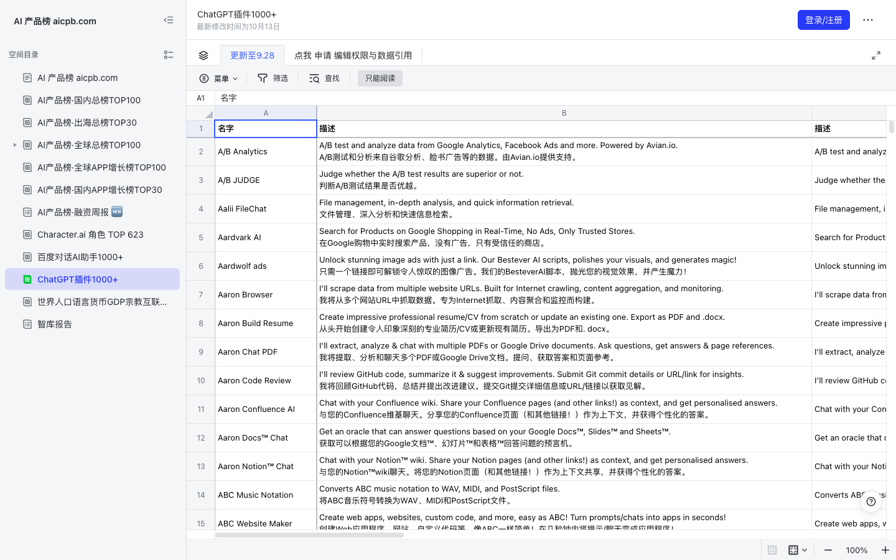896x560 pixels.
Task: Open the 菜单 dropdown
Action: click(x=218, y=78)
